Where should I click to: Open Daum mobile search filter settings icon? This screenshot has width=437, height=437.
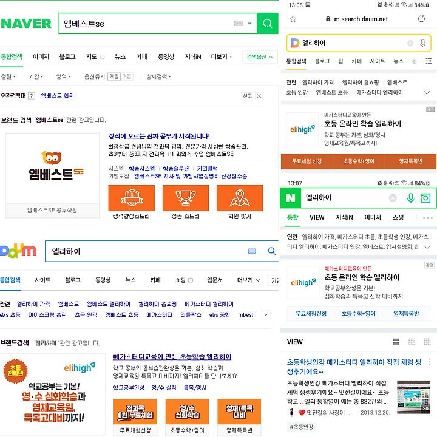(x=429, y=61)
